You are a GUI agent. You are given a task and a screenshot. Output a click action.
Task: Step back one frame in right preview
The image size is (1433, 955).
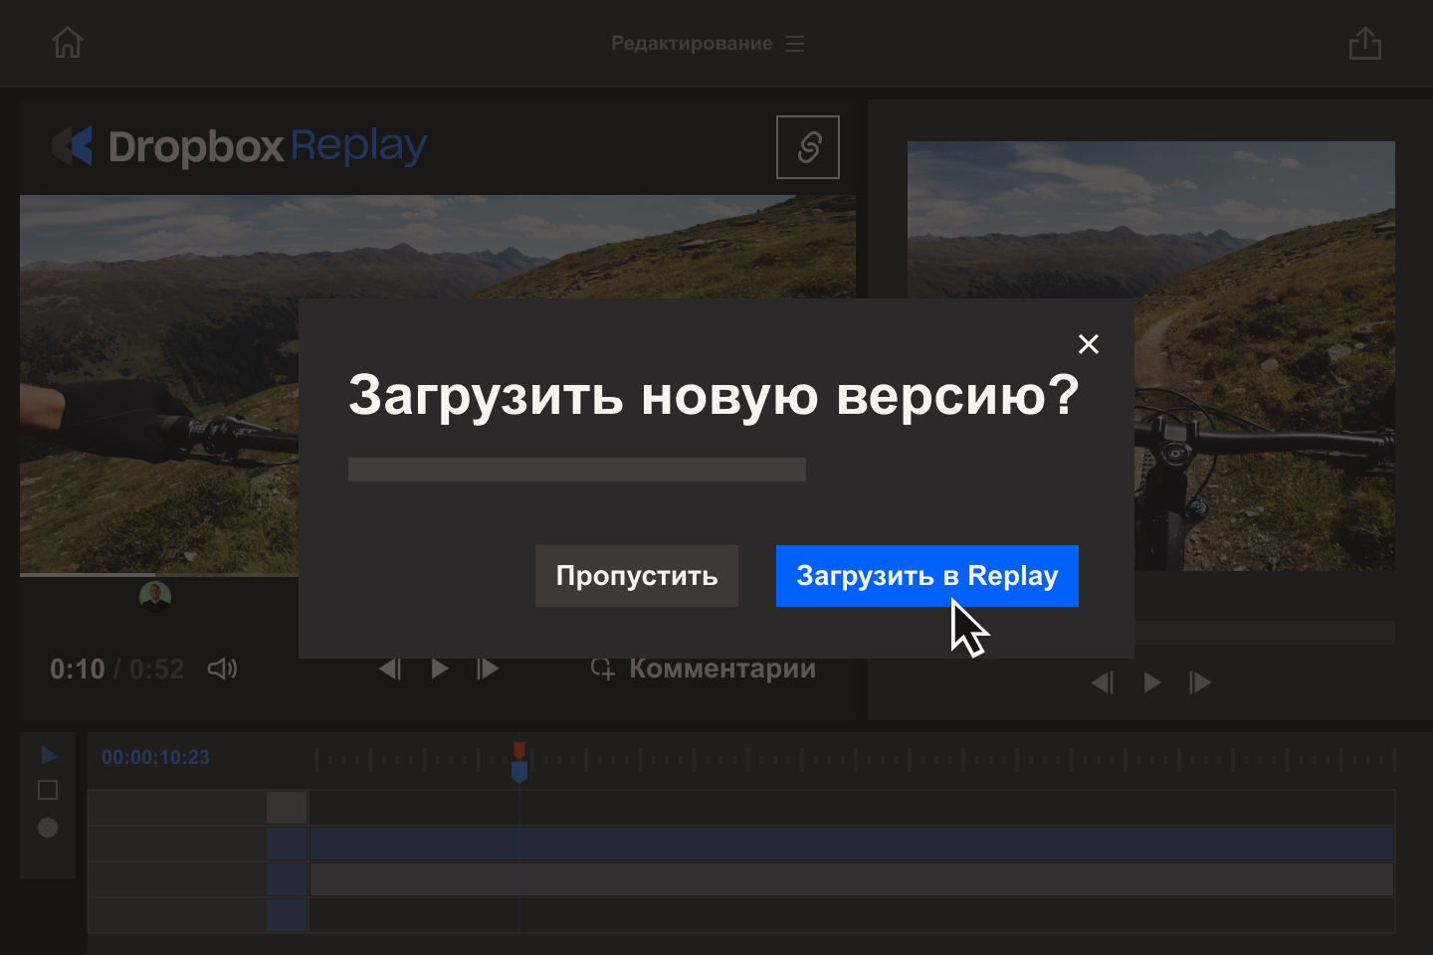[1103, 682]
